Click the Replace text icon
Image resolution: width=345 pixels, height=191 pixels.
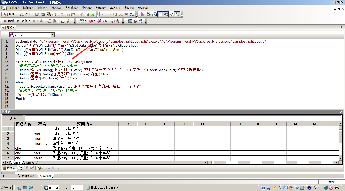132,14
